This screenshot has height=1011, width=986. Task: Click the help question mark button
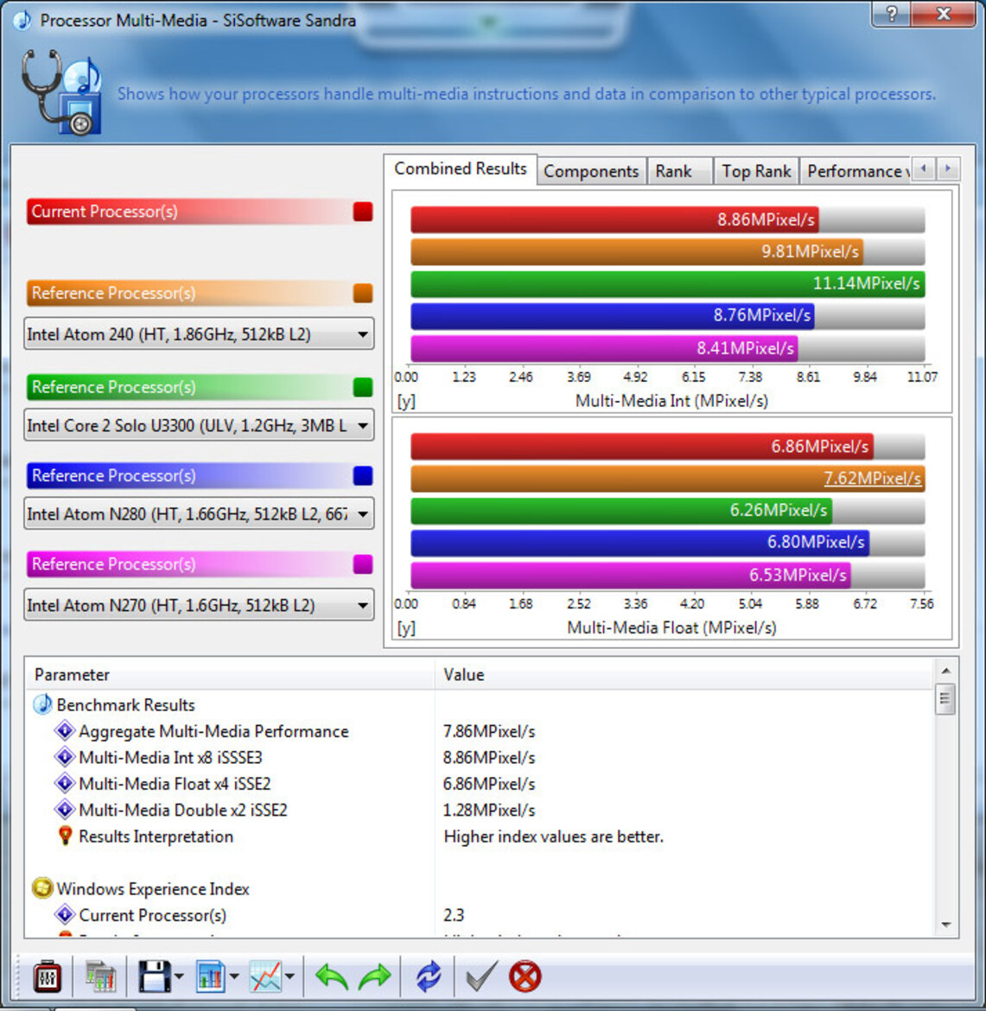point(891,14)
